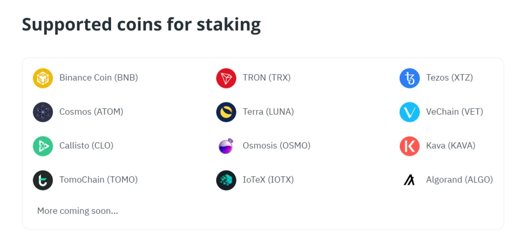The height and width of the screenshot is (250, 526).
Task: Open the Binance Coin (BNB) label
Action: (99, 77)
